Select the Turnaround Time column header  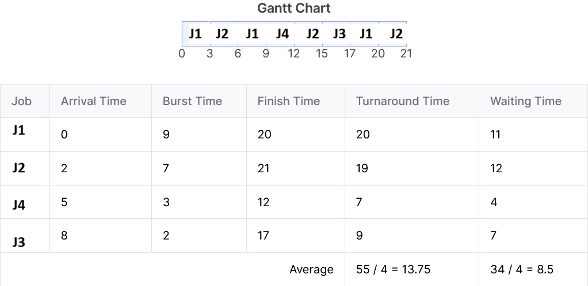(x=403, y=101)
